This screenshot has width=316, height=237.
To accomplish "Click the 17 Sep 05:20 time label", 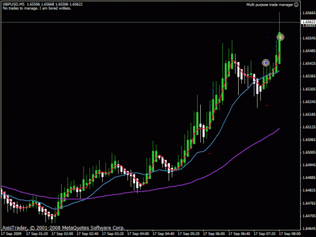I will [189, 234].
